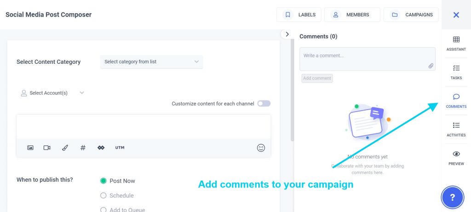Image resolution: width=471 pixels, height=212 pixels.
Task: Insert an image into the post
Action: point(30,148)
